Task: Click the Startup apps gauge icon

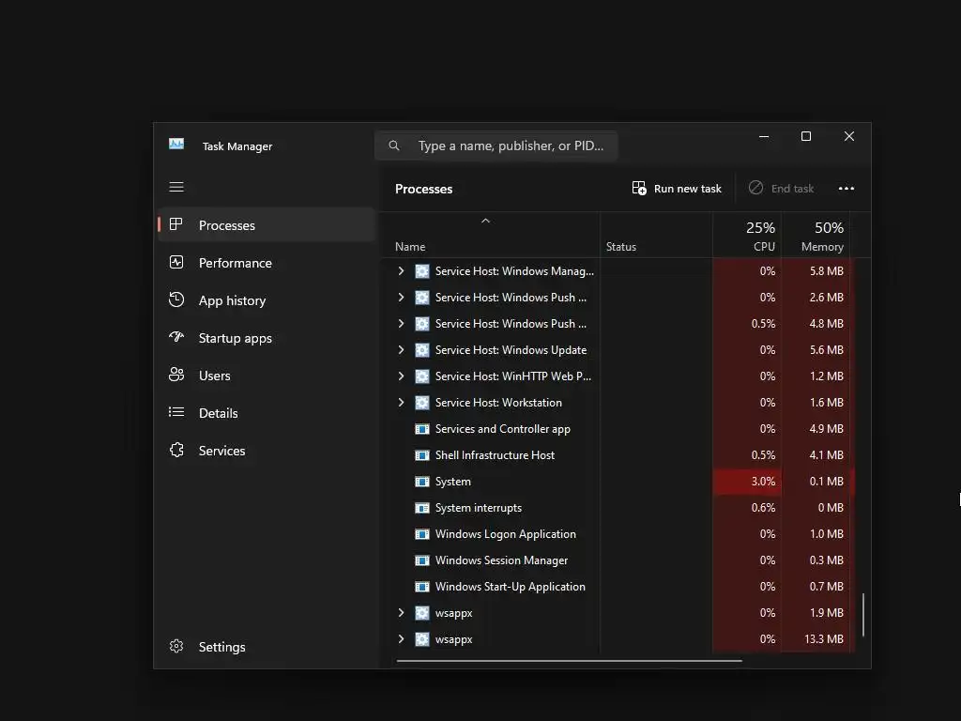Action: (176, 337)
